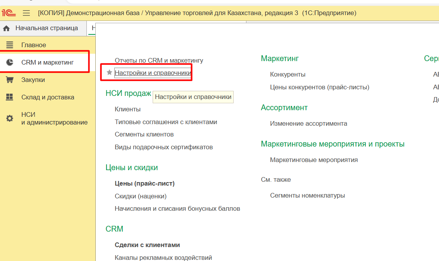Open Изменение ассортимента
This screenshot has width=439, height=261.
[308, 124]
